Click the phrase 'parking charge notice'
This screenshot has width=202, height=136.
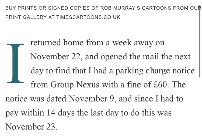(155, 71)
